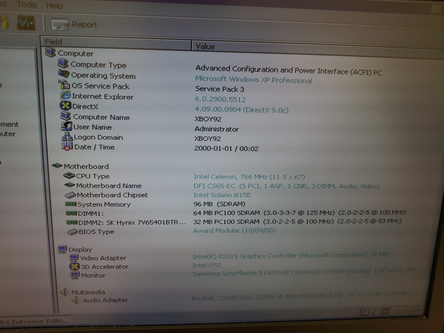Open the Intel Celeron 766 MHz link
Screen dimensions: 444x333
(249, 177)
